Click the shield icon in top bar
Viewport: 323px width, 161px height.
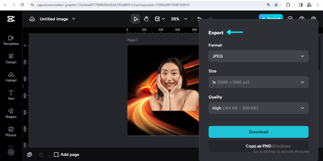point(290,18)
